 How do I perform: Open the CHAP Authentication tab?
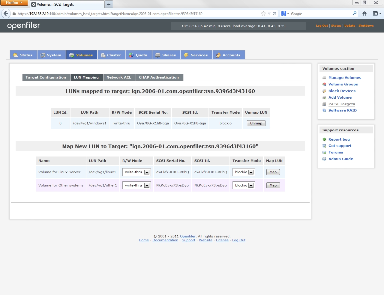tap(159, 77)
